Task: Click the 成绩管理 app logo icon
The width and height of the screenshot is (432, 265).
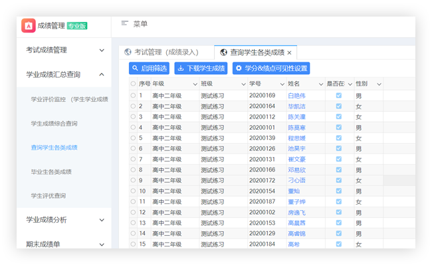Action: (x=29, y=26)
